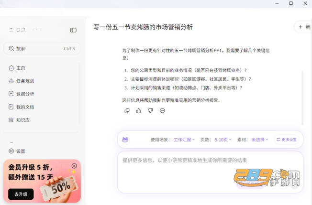Click the home icon beside 主页
This screenshot has width=312, height=205.
pyautogui.click(x=11, y=68)
